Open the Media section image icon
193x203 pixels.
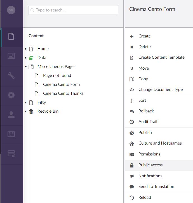click(11, 56)
